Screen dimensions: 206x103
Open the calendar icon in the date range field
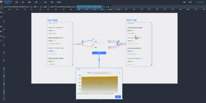click(120, 73)
